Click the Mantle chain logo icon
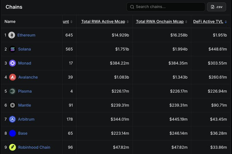 [x=13, y=105]
